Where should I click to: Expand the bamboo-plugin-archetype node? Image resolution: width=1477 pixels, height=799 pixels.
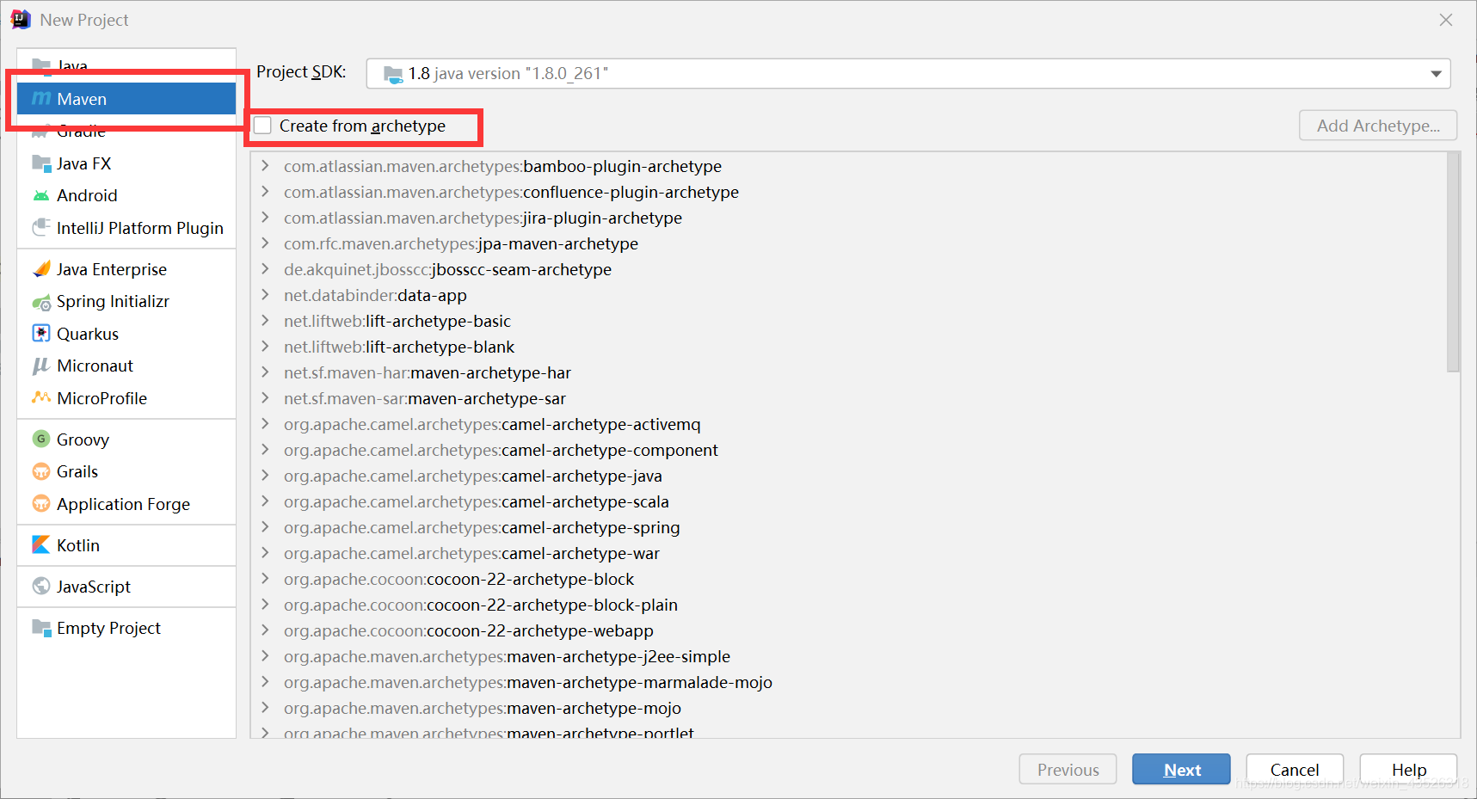[x=266, y=166]
